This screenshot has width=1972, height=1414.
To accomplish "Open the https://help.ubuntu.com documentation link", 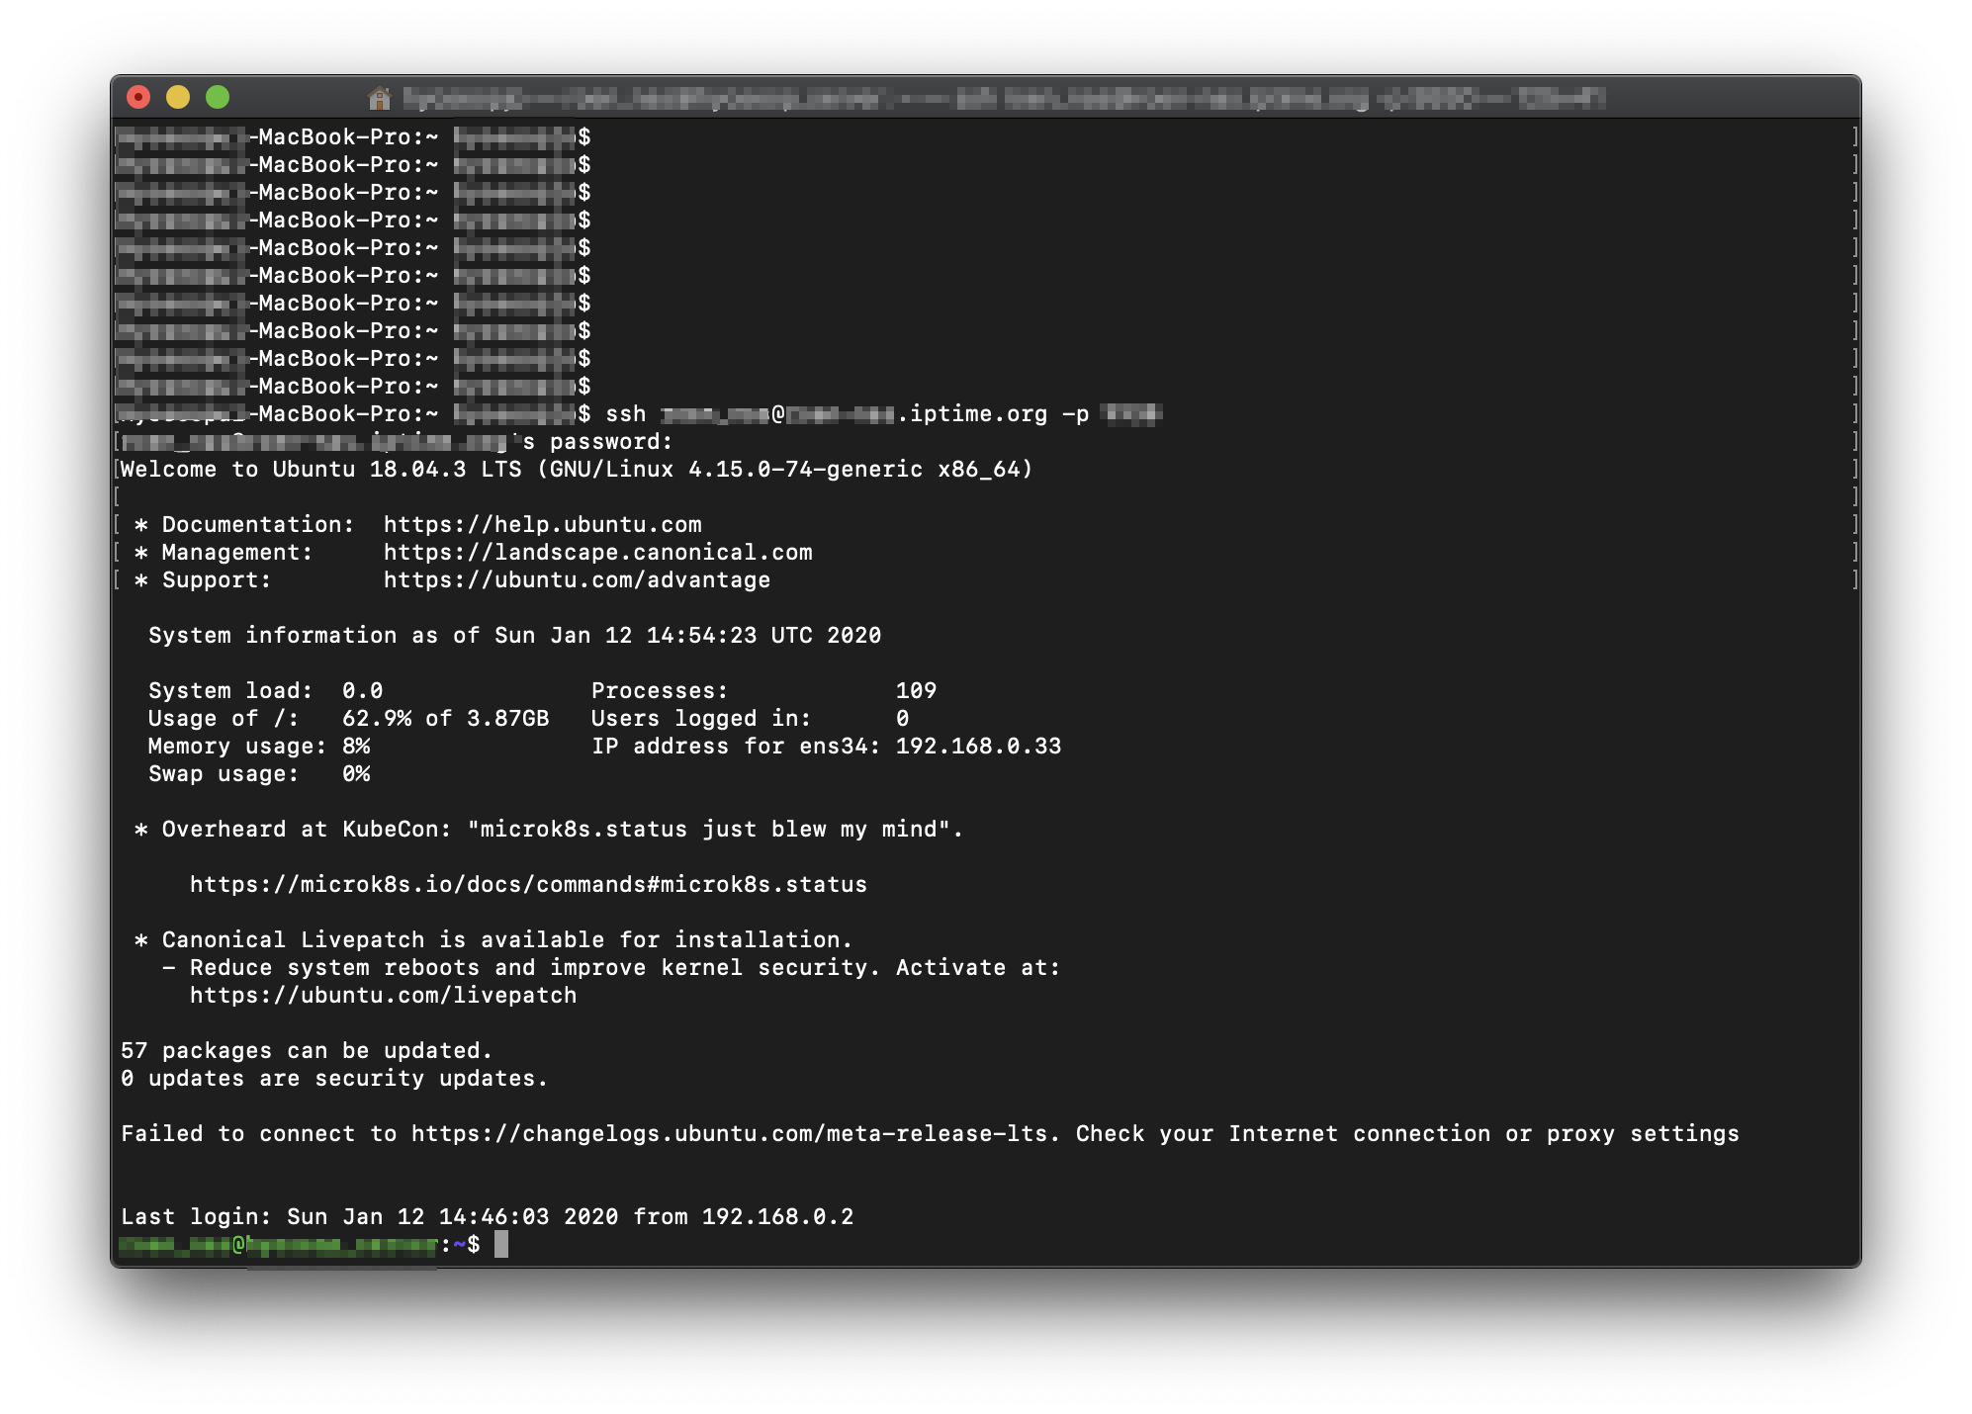I will 542,525.
